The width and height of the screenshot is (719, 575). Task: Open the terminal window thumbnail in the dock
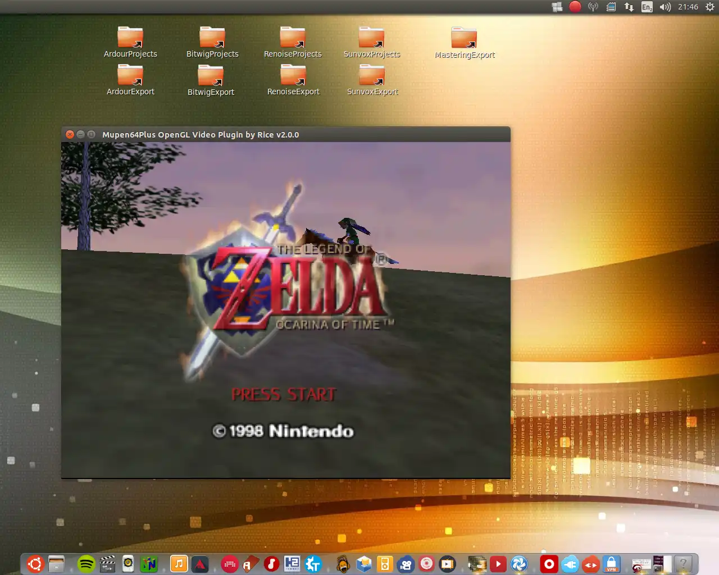click(662, 563)
